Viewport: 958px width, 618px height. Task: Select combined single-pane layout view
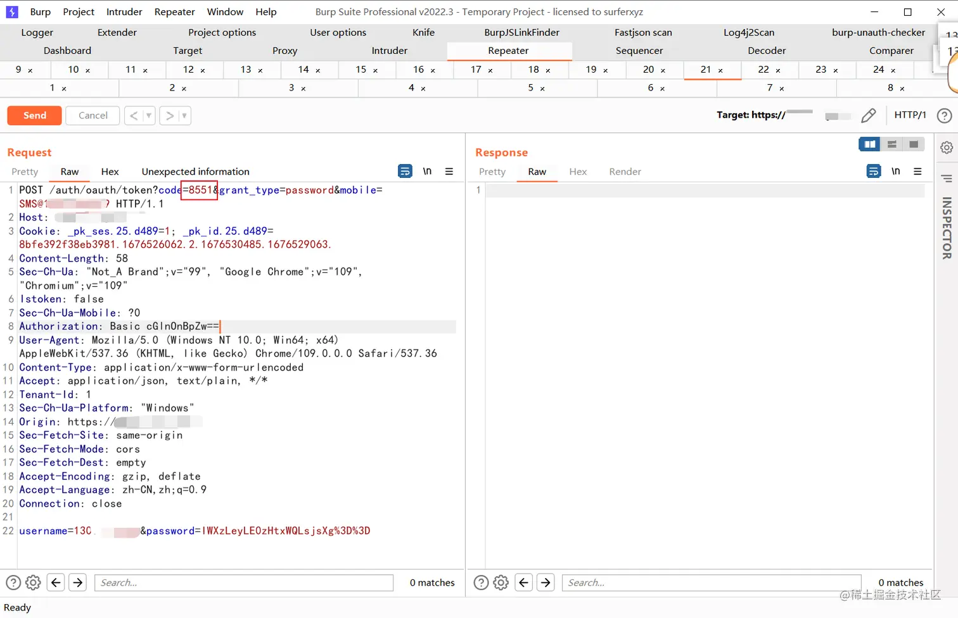coord(914,144)
